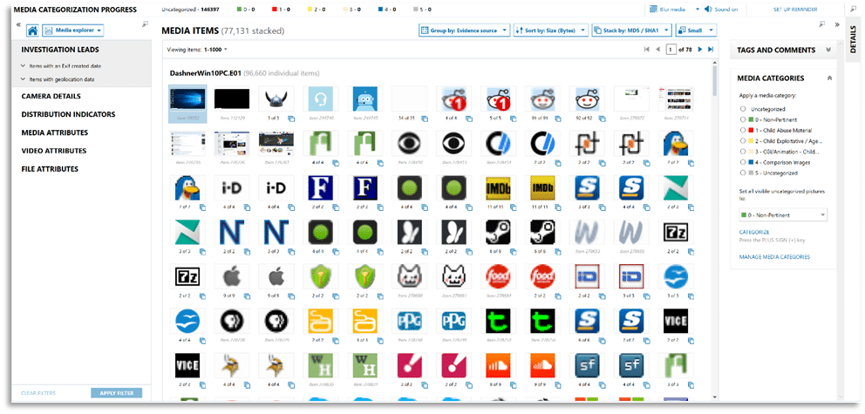The image size is (865, 414).
Task: Expand the Tags and Comments section
Action: [828, 51]
